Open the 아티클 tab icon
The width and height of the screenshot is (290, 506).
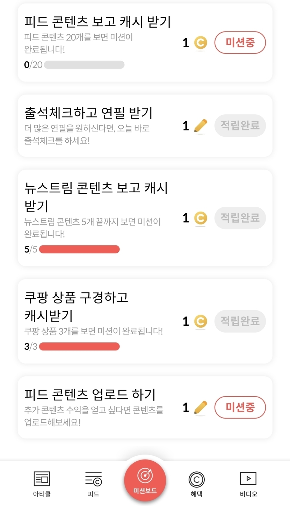click(x=42, y=479)
